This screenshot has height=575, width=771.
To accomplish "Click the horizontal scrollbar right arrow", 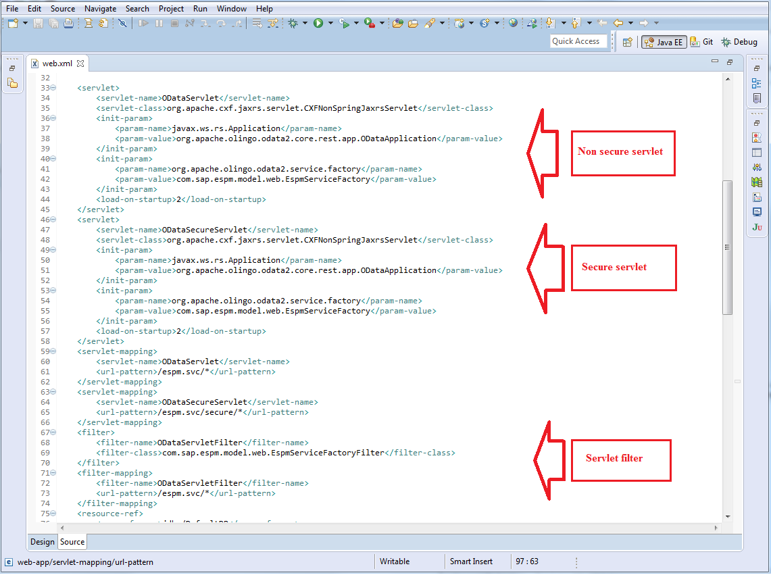I will coord(716,528).
